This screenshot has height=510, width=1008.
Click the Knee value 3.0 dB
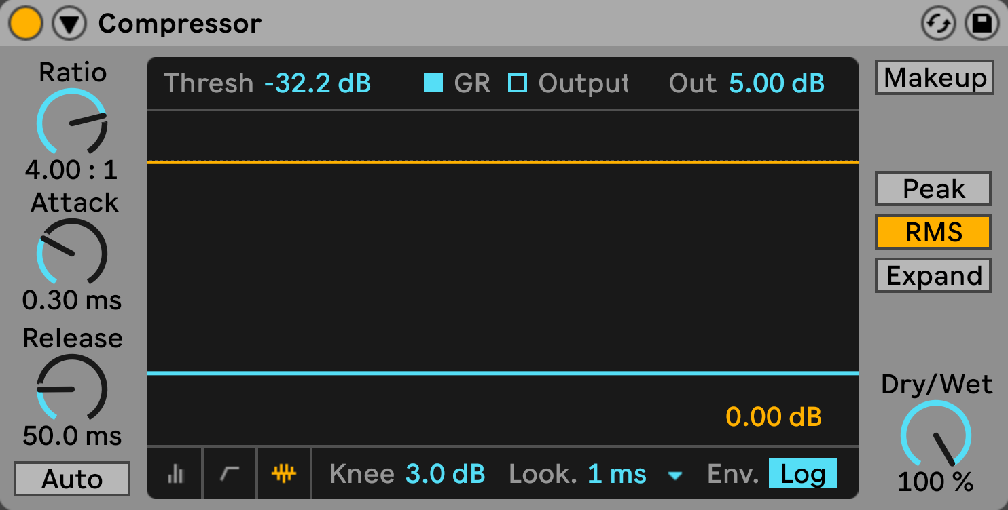pos(445,474)
